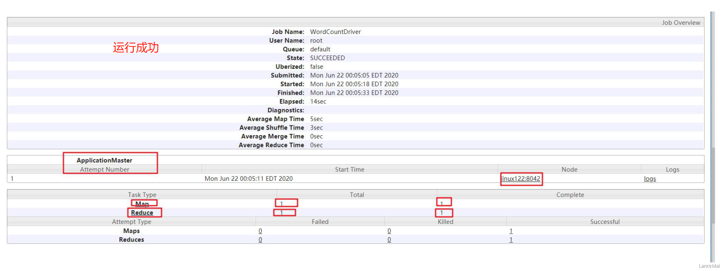Select Average Shuffle Time value 3sec
This screenshot has width=723, height=271.
[x=316, y=127]
